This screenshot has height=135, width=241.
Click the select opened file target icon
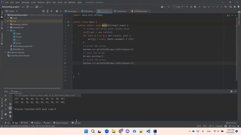coord(44,11)
